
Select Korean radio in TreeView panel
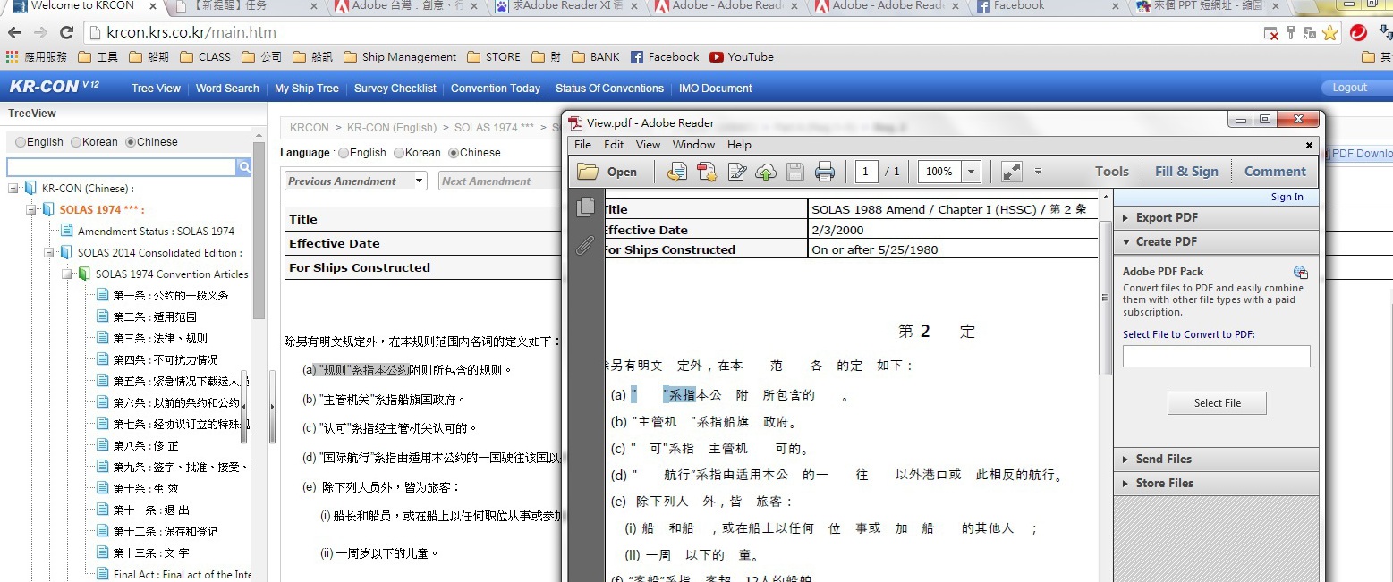point(76,142)
